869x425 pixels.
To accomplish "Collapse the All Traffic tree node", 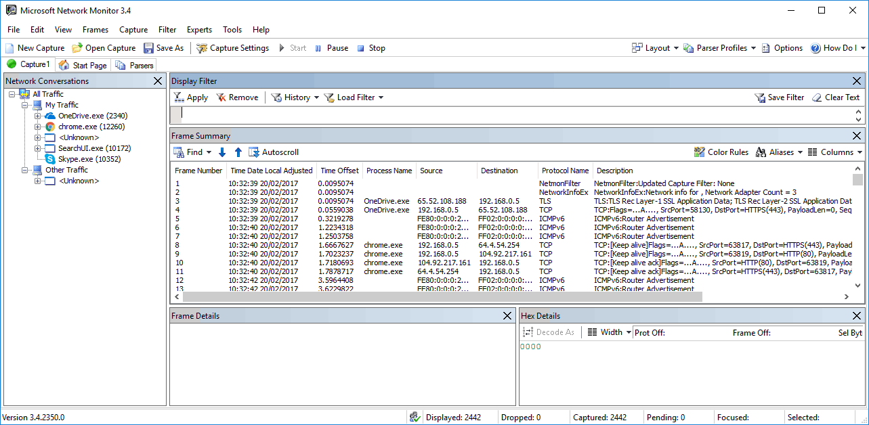I will pos(12,94).
